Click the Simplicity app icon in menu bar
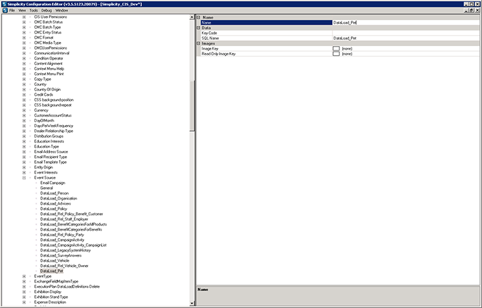 point(5,10)
